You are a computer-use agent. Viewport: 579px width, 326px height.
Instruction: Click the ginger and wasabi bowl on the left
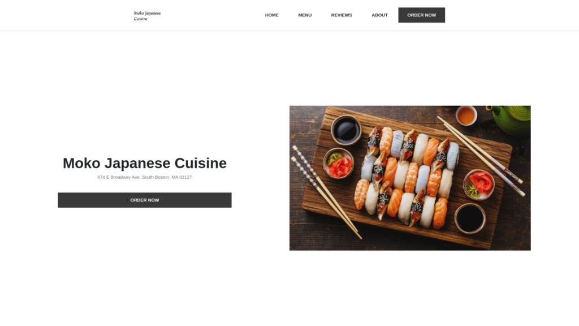338,163
